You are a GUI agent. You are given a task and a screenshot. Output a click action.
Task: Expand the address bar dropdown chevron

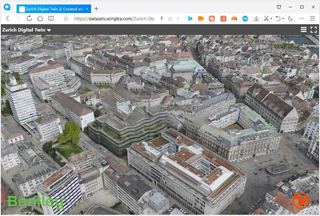178,19
